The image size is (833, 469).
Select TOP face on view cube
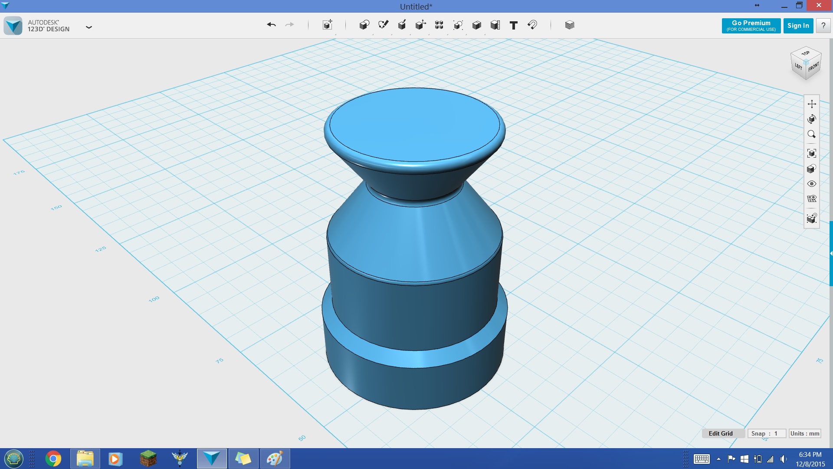click(806, 53)
